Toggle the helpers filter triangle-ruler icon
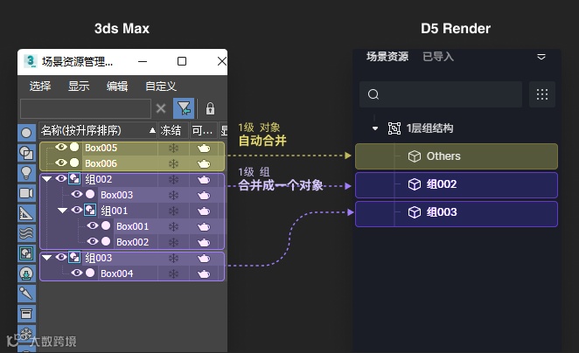The width and height of the screenshot is (579, 353). pyautogui.click(x=26, y=213)
